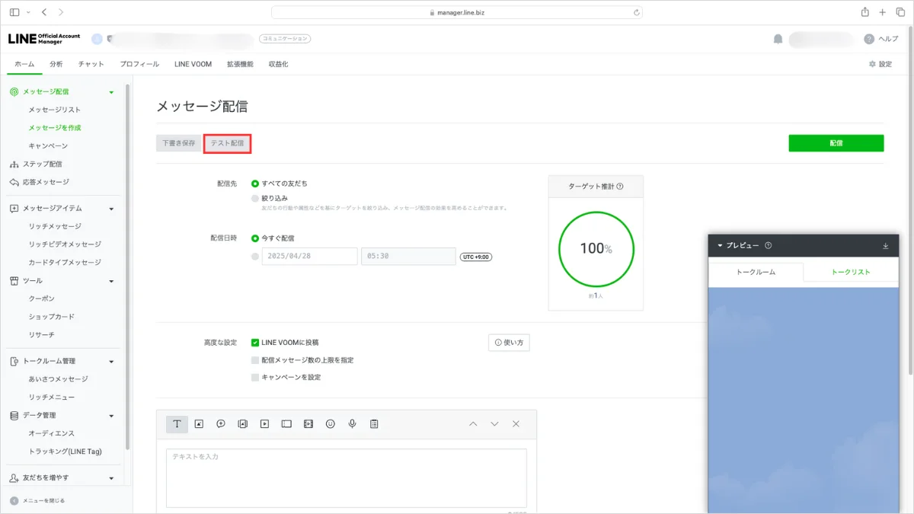The image size is (914, 514).
Task: Select the research clipboard icon in the editor
Action: click(x=374, y=424)
